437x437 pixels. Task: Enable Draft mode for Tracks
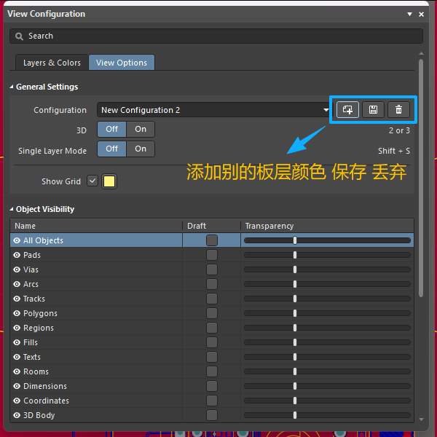pos(212,299)
